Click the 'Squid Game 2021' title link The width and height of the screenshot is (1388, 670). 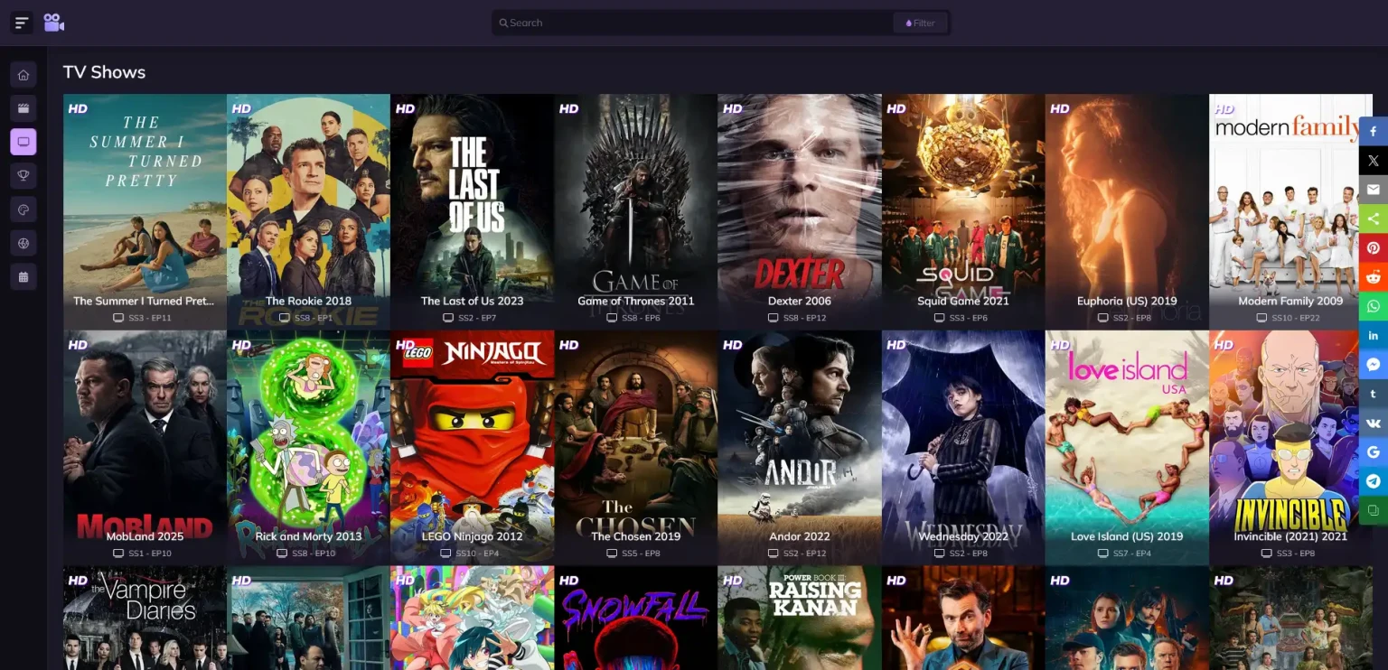coord(963,301)
